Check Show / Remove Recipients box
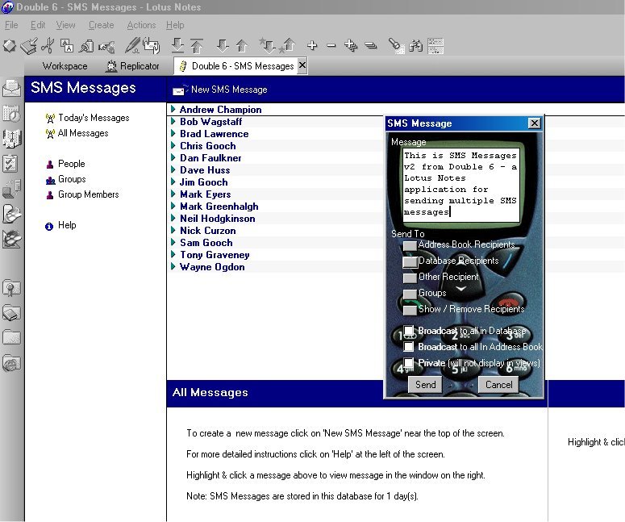This screenshot has height=522, width=625. [x=410, y=310]
